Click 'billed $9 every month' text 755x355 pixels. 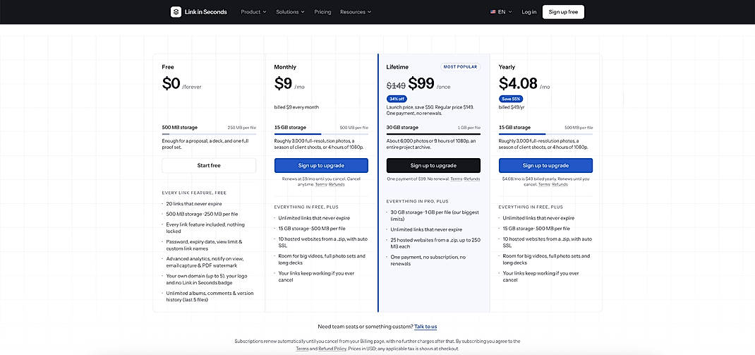[x=296, y=107]
